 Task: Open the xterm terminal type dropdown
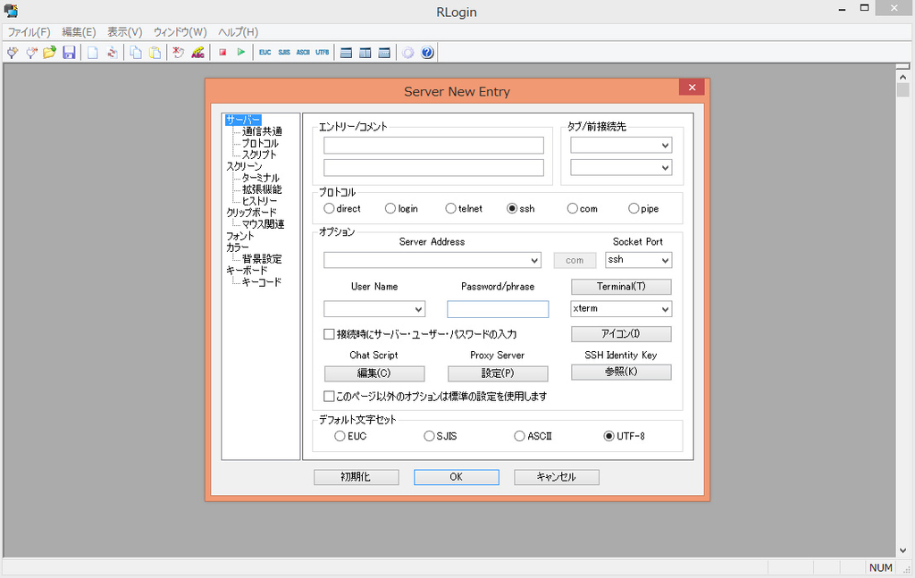(665, 308)
